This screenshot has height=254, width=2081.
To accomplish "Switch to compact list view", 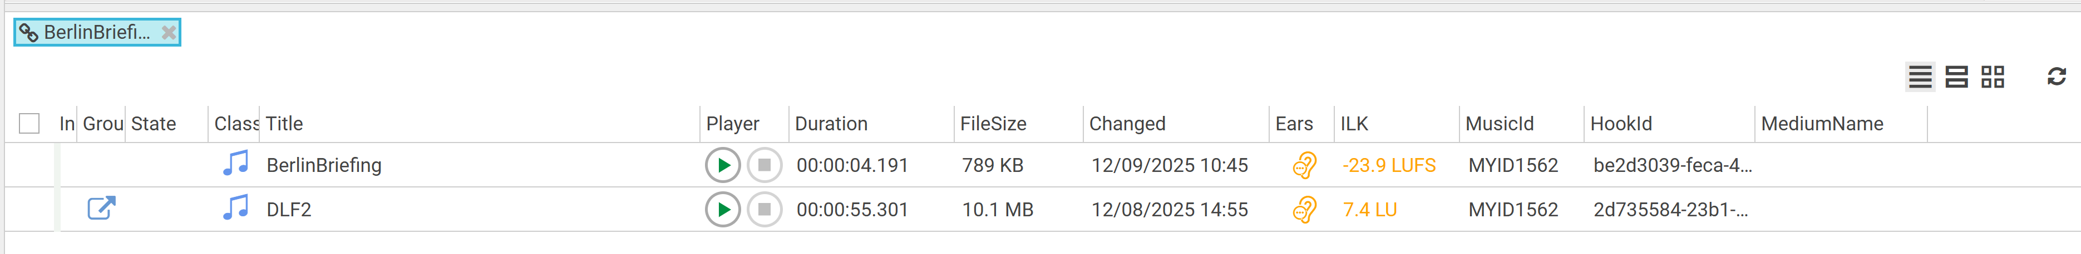I will click(1920, 78).
